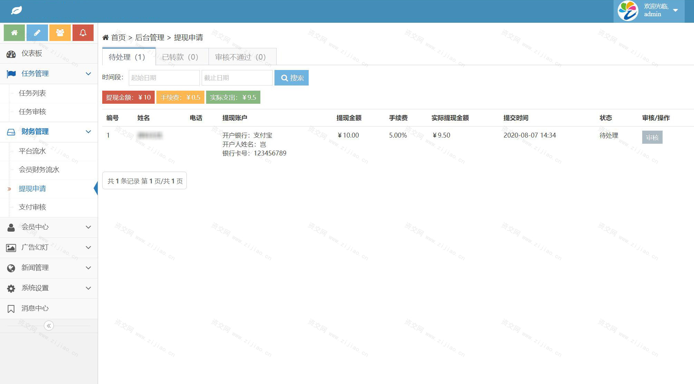Image resolution: width=694 pixels, height=384 pixels.
Task: Click the picture icon beside 广告幻灯
Action: click(11, 248)
